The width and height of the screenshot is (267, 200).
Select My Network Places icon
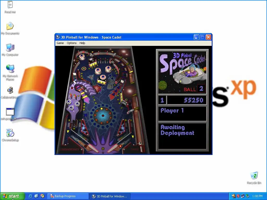coord(10,73)
